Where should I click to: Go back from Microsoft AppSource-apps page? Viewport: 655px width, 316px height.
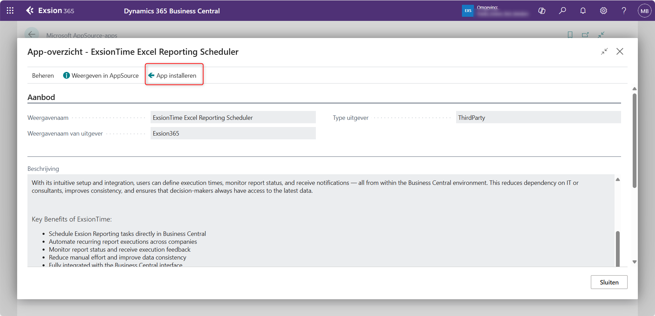click(x=32, y=34)
